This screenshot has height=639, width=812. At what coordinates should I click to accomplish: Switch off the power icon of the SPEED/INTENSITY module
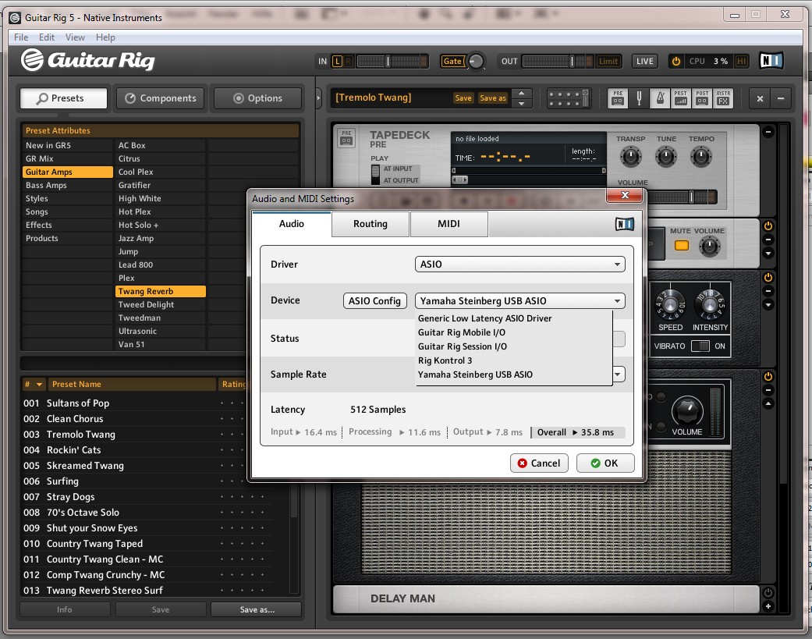(x=768, y=278)
